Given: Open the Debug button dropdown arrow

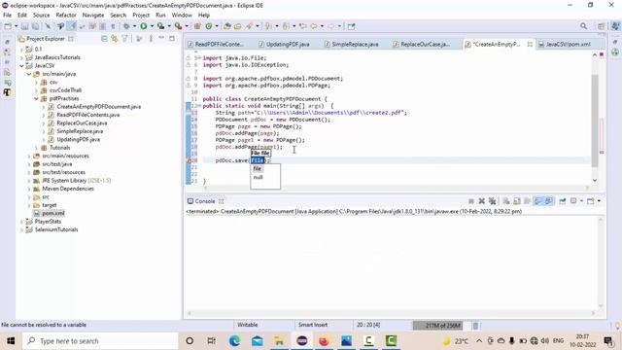Looking at the screenshot, I should tap(134, 26).
